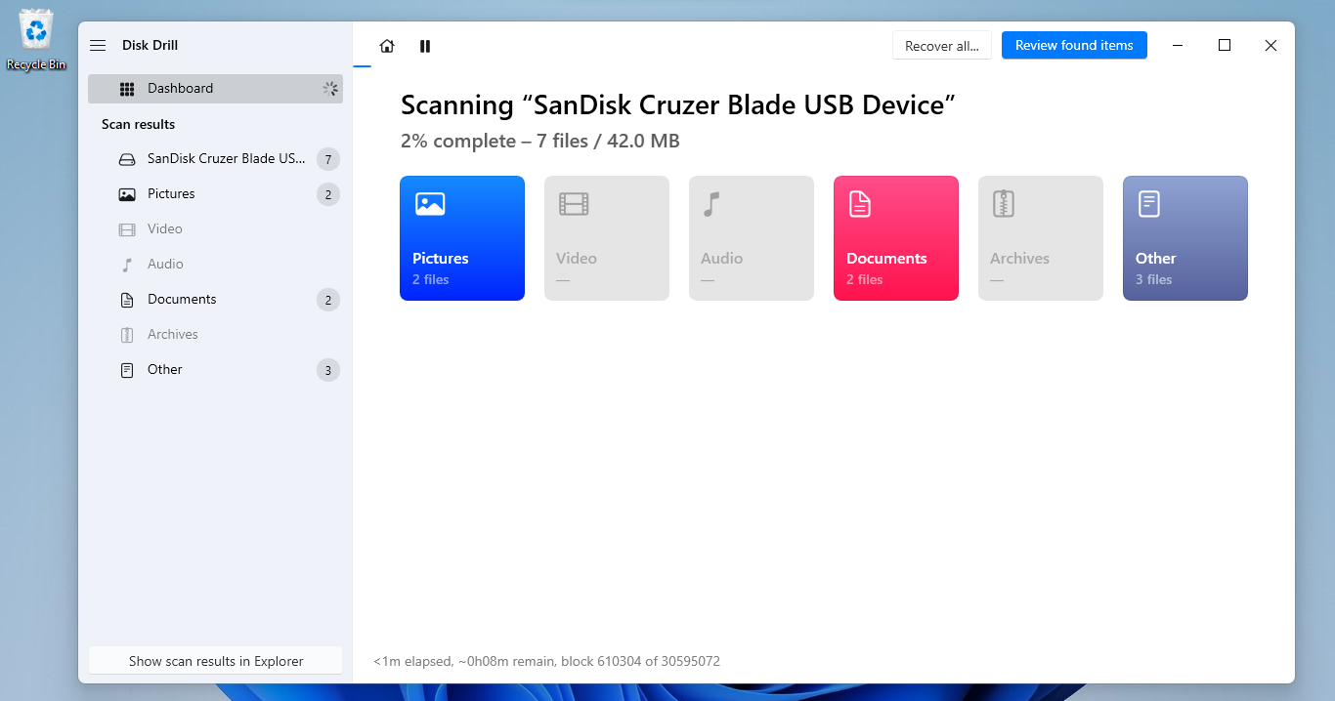The height and width of the screenshot is (701, 1335).
Task: Click the Documents count badge in sidebar
Action: pyautogui.click(x=328, y=300)
